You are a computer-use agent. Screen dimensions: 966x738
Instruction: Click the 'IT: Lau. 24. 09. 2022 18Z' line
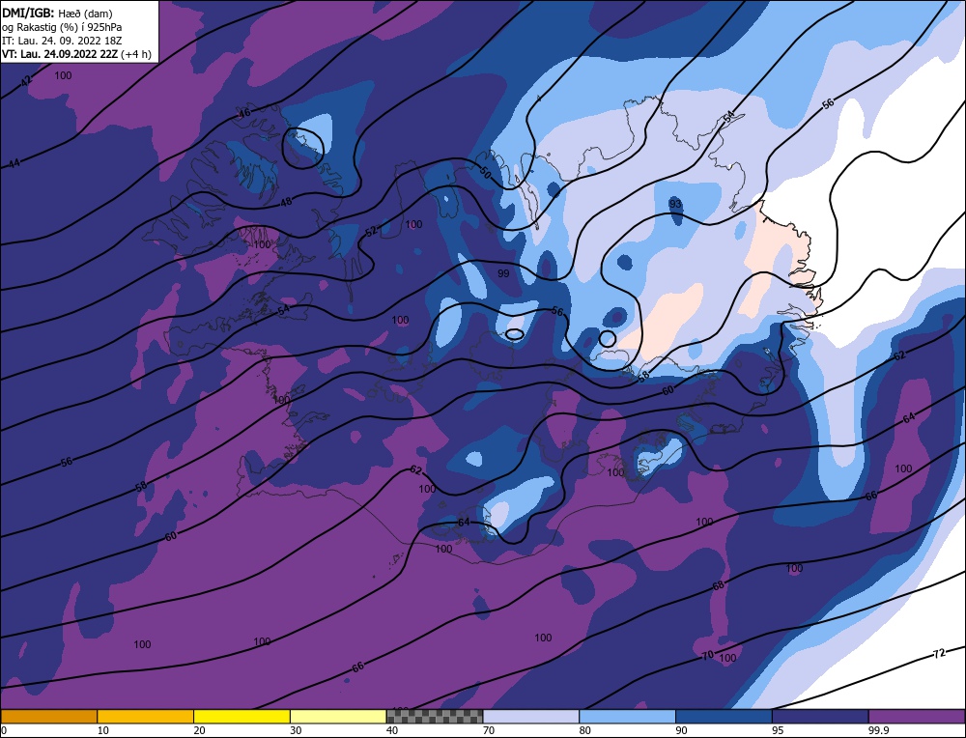(62, 41)
